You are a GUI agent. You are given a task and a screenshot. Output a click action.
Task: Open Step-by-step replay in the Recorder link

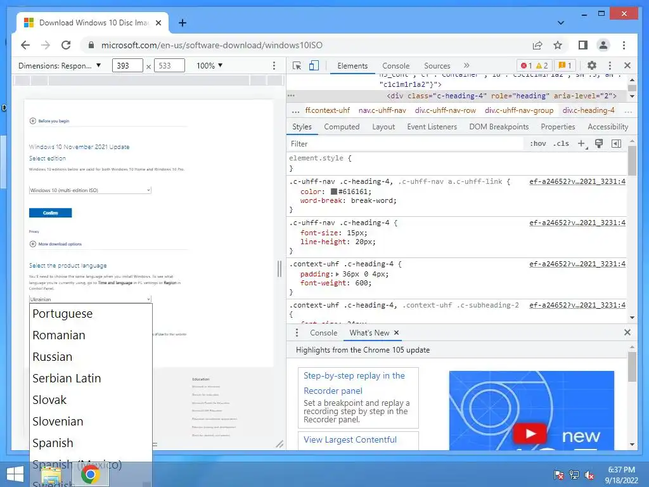[x=354, y=383]
